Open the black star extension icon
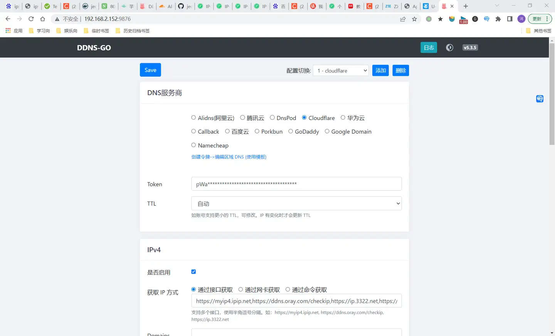Screen dimensions: 555x336 (x=440, y=19)
